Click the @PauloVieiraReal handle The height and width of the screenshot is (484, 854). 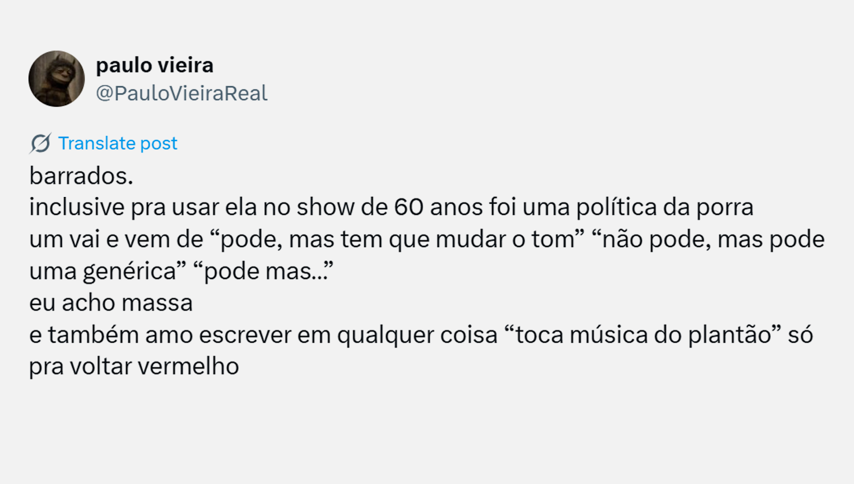click(182, 93)
